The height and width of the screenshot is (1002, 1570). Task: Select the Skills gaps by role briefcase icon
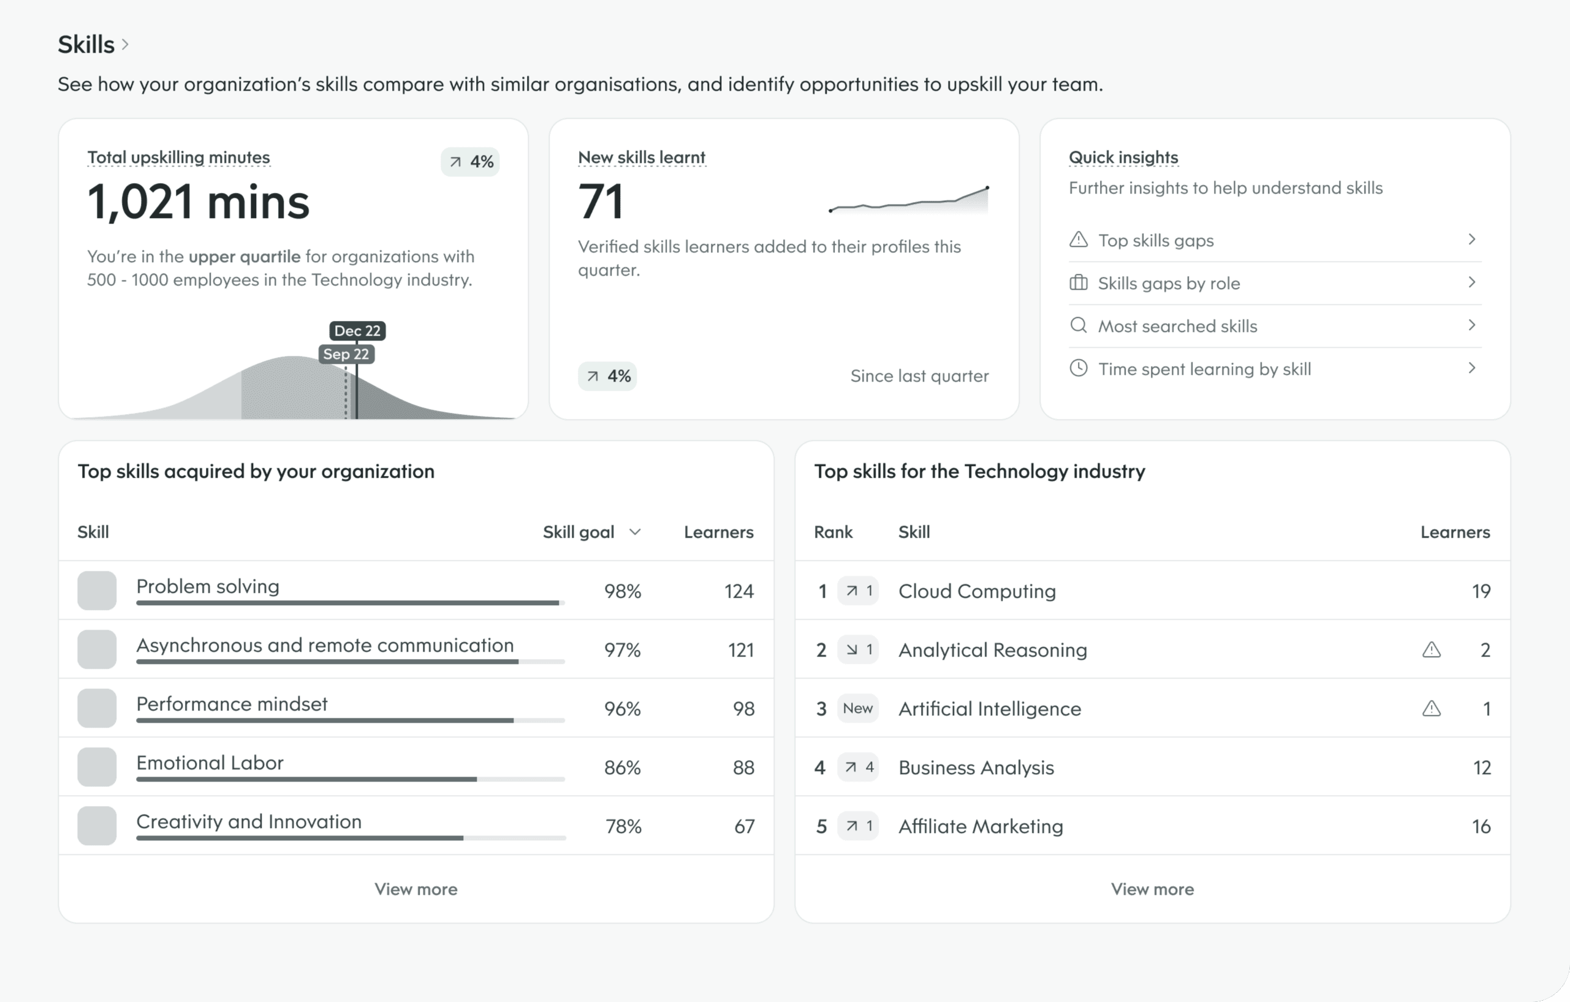[1079, 283]
